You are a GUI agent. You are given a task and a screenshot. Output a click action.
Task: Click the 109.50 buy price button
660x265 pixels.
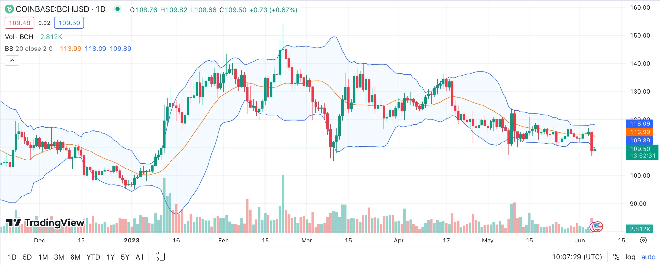[x=69, y=23]
